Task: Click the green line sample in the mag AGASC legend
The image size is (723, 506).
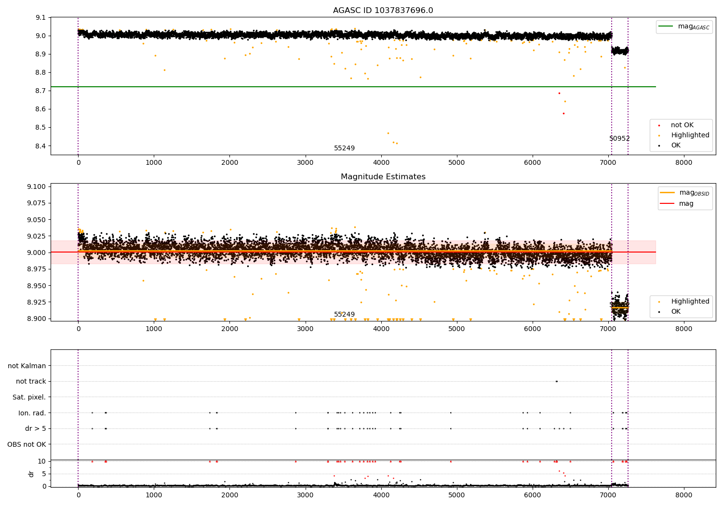Action: click(666, 27)
